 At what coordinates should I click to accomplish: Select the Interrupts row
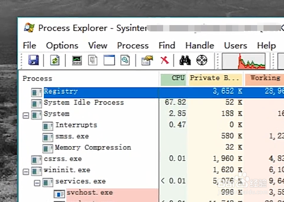coord(76,125)
